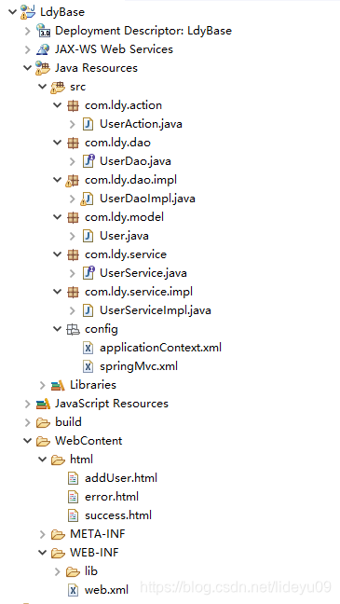Click the UserAction.java file icon

click(x=88, y=124)
